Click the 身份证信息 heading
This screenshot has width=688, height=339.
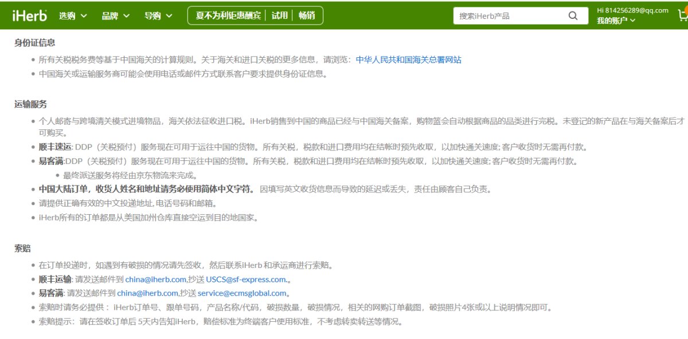click(x=35, y=43)
